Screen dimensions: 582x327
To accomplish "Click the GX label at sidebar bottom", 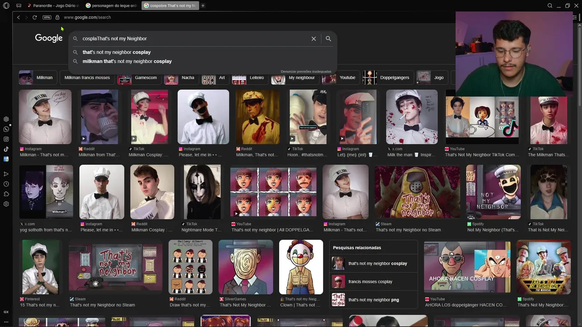I will [x=6, y=312].
